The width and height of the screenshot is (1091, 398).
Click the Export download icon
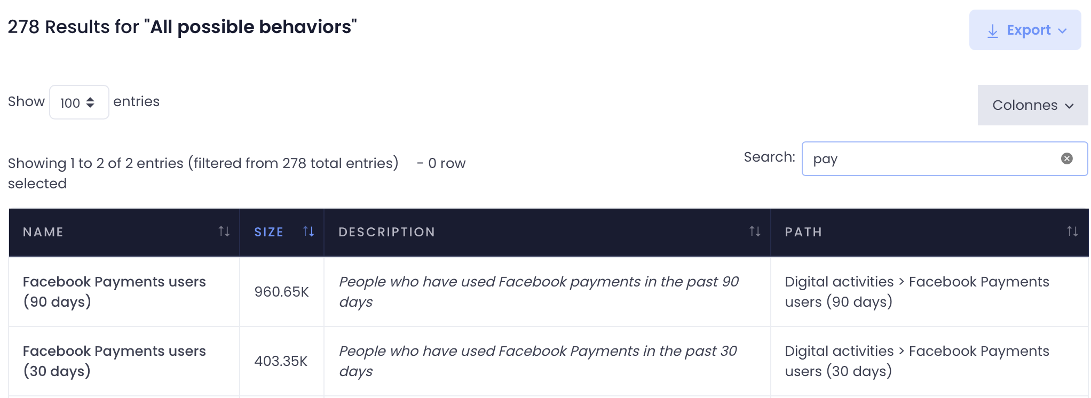click(992, 31)
